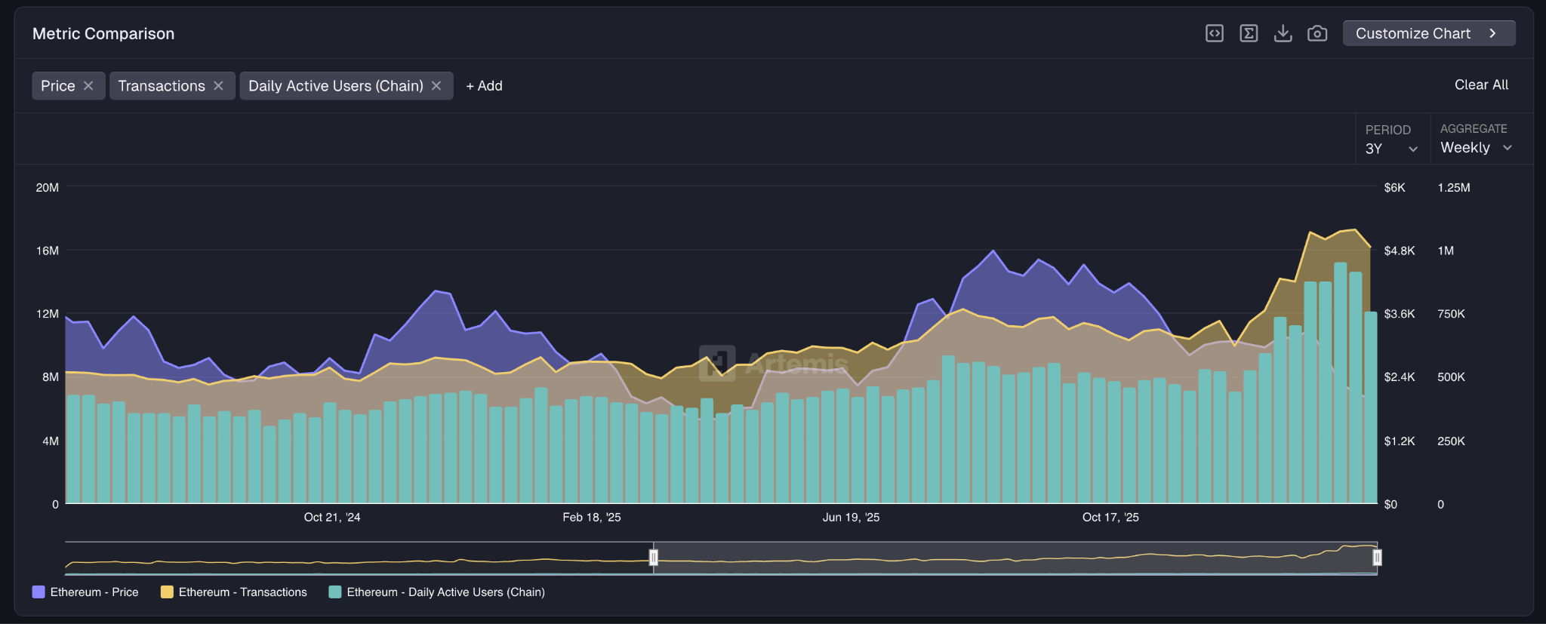1546x624 pixels.
Task: Toggle Ethereum - Price legend series
Action: pos(85,592)
